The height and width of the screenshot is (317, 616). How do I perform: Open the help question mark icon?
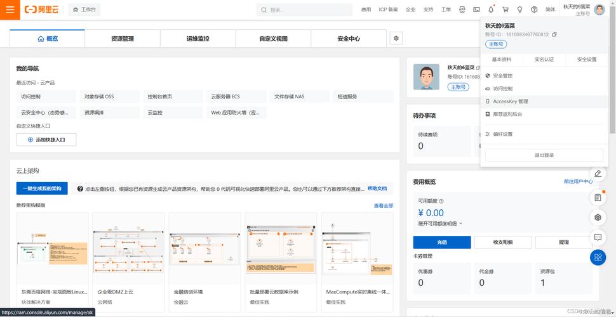(x=534, y=10)
